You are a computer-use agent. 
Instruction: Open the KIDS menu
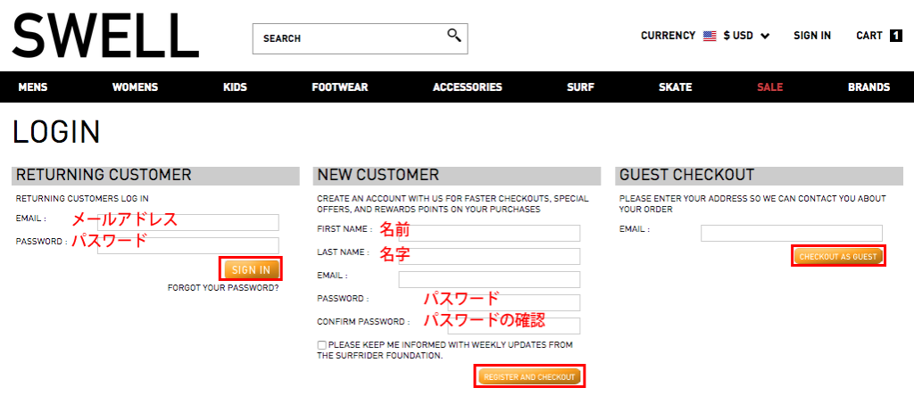tap(235, 87)
